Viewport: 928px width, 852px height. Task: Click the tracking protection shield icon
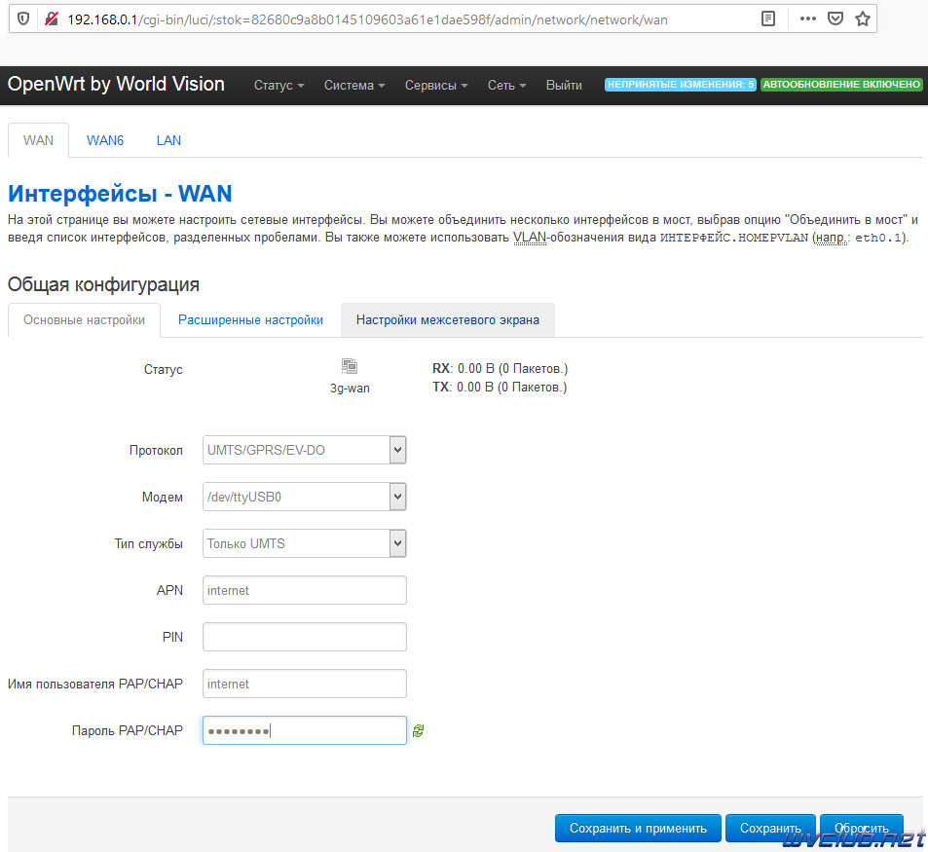(23, 19)
